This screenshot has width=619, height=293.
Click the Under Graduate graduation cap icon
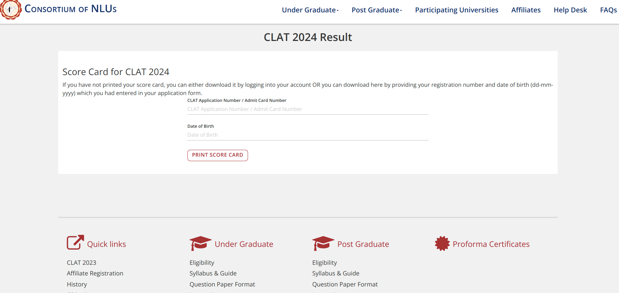coord(200,243)
